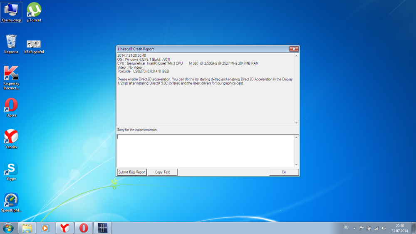
Task: Click Ok in the crash report dialog
Action: click(284, 172)
